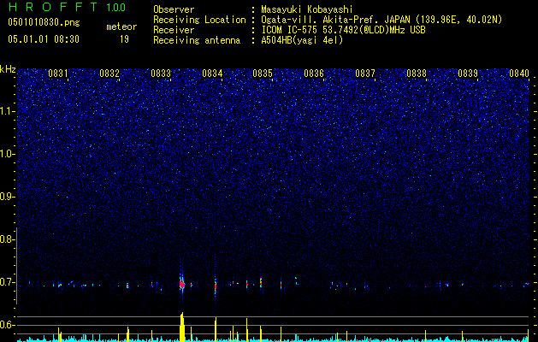Image resolution: width=538 pixels, height=342 pixels.
Task: Click receiver info ICOM IC-575 53.7492 MHz
Action: 343,30
